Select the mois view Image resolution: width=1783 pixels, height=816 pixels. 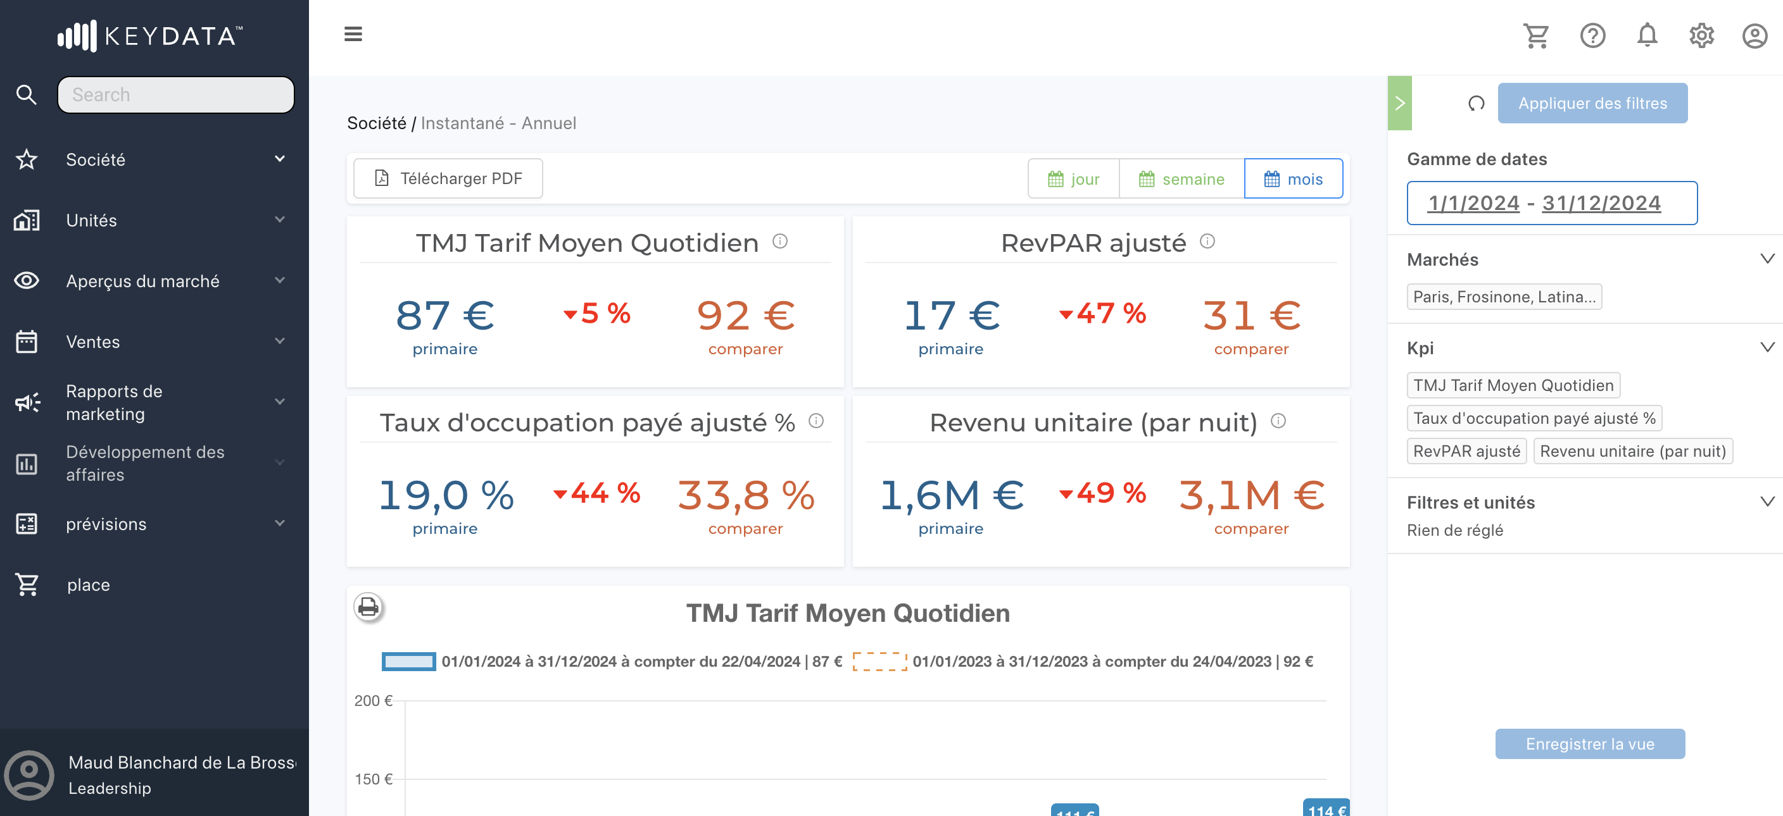point(1293,179)
